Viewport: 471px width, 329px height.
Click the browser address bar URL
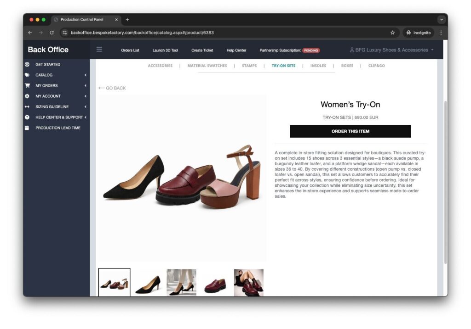pyautogui.click(x=142, y=33)
